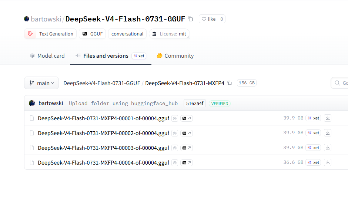348x199 pixels.
Task: Download the 00001-of-00004 gguf file
Action: (x=328, y=118)
